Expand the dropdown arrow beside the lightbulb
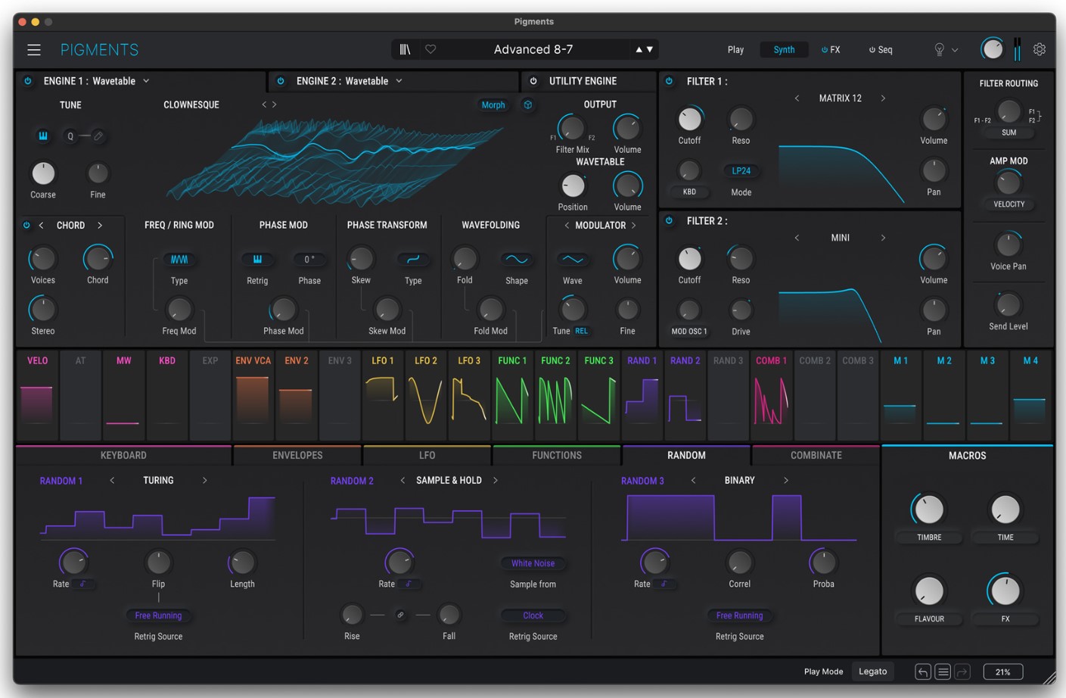Image resolution: width=1066 pixels, height=698 pixels. 955,50
